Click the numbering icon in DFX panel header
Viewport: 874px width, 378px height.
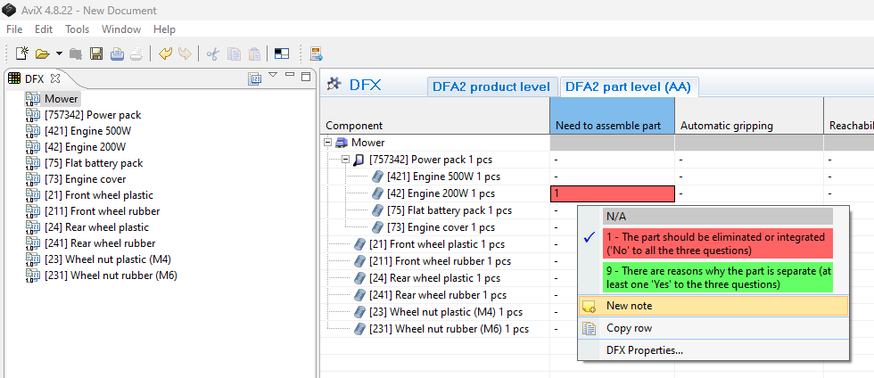click(255, 78)
